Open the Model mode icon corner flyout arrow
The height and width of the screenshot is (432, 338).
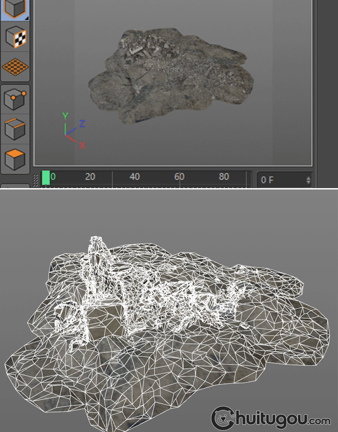point(27,18)
